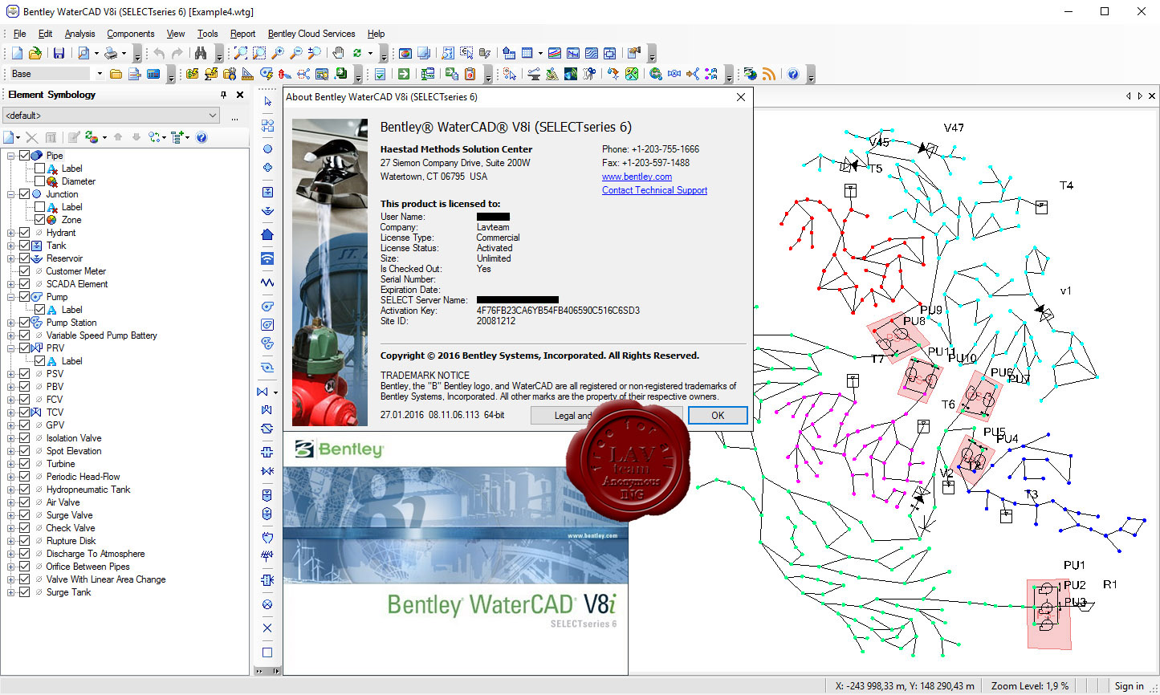Toggle the Pipe checkbox
This screenshot has width=1160, height=695.
(24, 156)
